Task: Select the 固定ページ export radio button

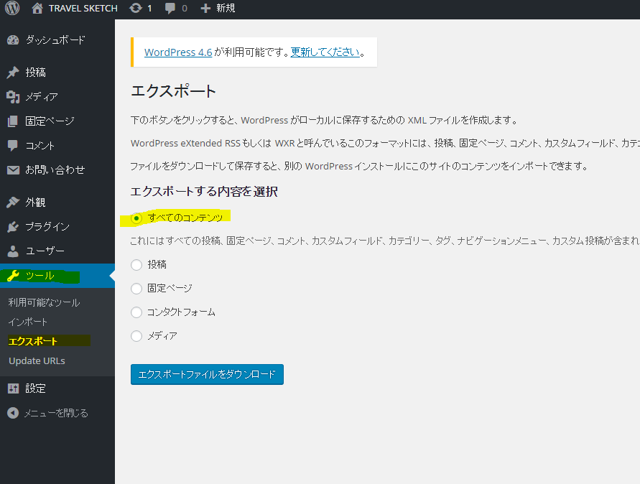Action: pos(136,289)
